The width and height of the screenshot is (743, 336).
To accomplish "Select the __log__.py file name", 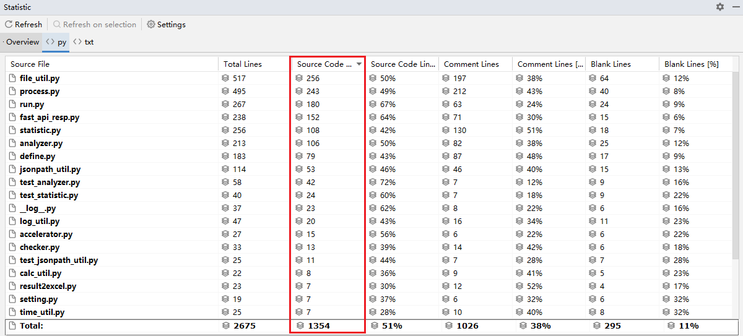I will point(38,209).
